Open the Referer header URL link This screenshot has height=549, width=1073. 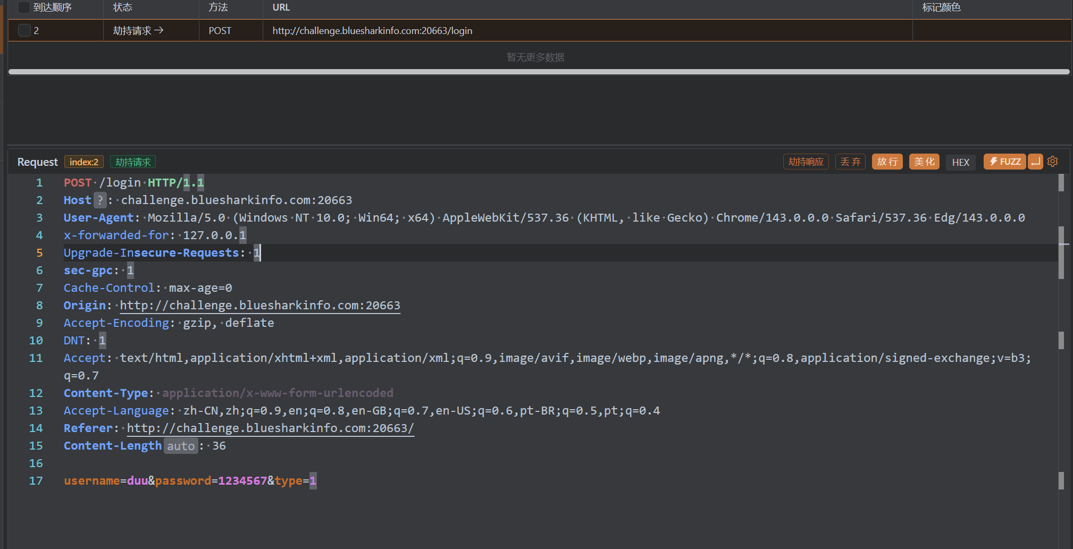coord(270,428)
